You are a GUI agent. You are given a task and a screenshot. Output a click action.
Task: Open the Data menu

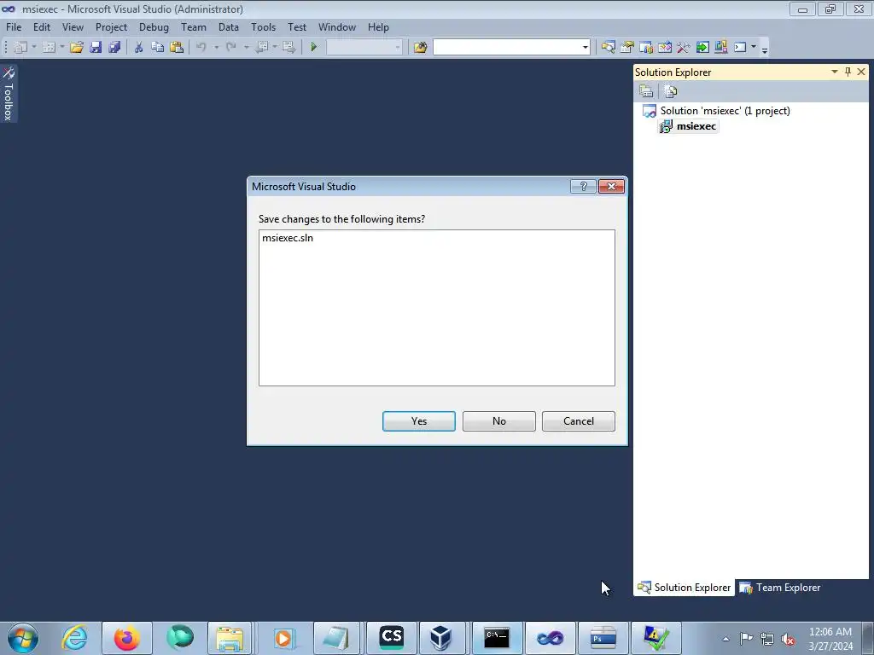point(229,27)
